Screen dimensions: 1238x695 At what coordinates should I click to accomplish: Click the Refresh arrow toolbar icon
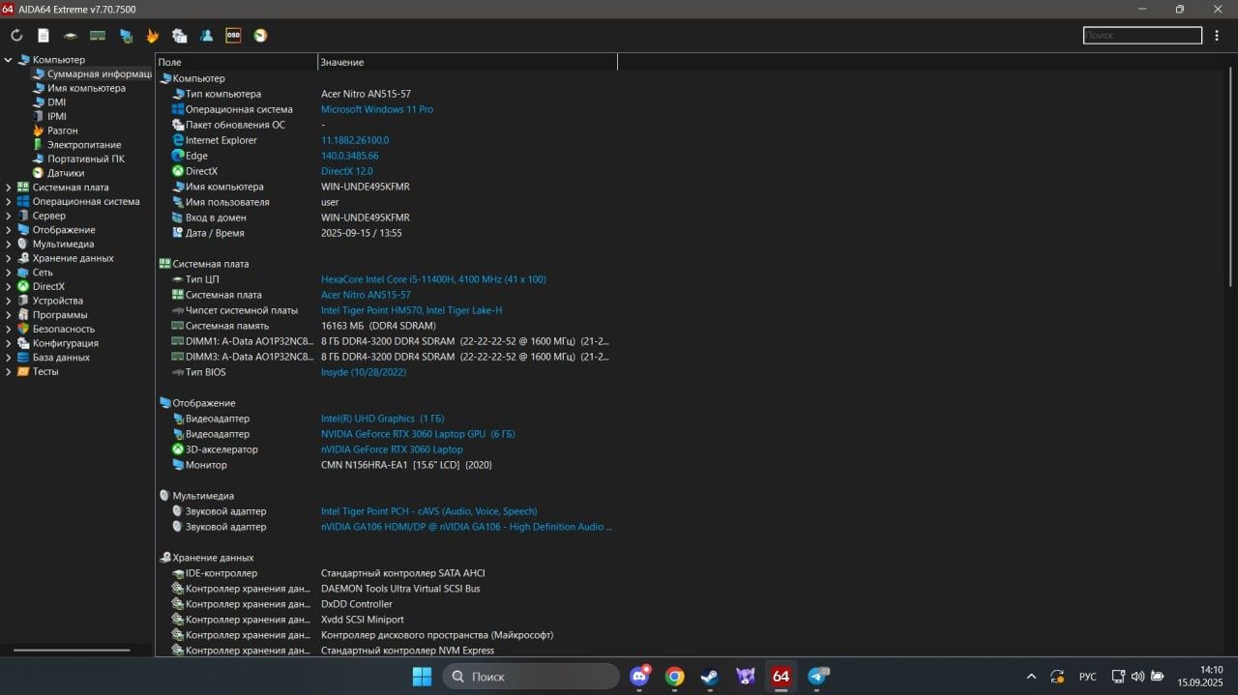(16, 36)
